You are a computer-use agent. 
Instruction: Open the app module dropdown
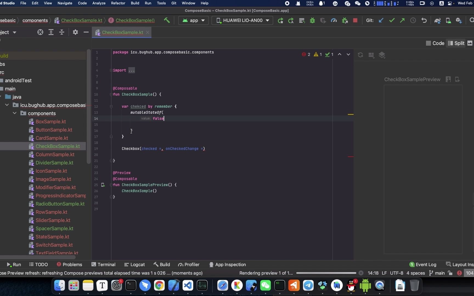click(x=193, y=20)
